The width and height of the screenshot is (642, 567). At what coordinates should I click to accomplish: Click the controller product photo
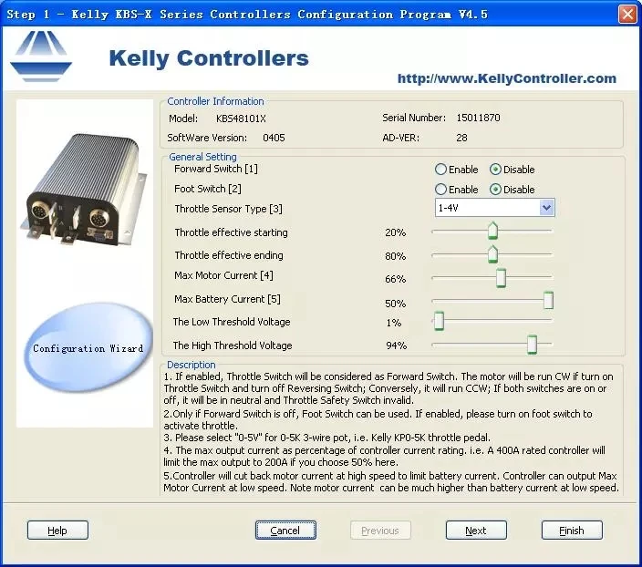pos(85,191)
